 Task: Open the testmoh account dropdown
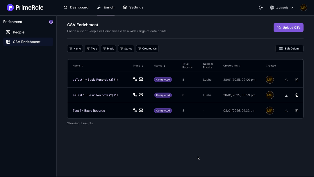click(x=281, y=8)
